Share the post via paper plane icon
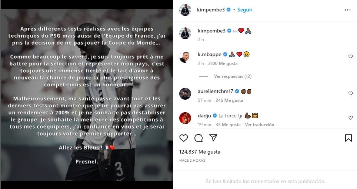This screenshot has height=189, width=357. click(213, 138)
